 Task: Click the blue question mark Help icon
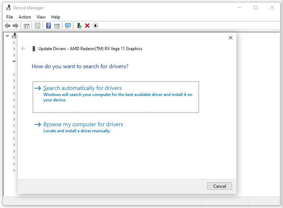coord(49,26)
